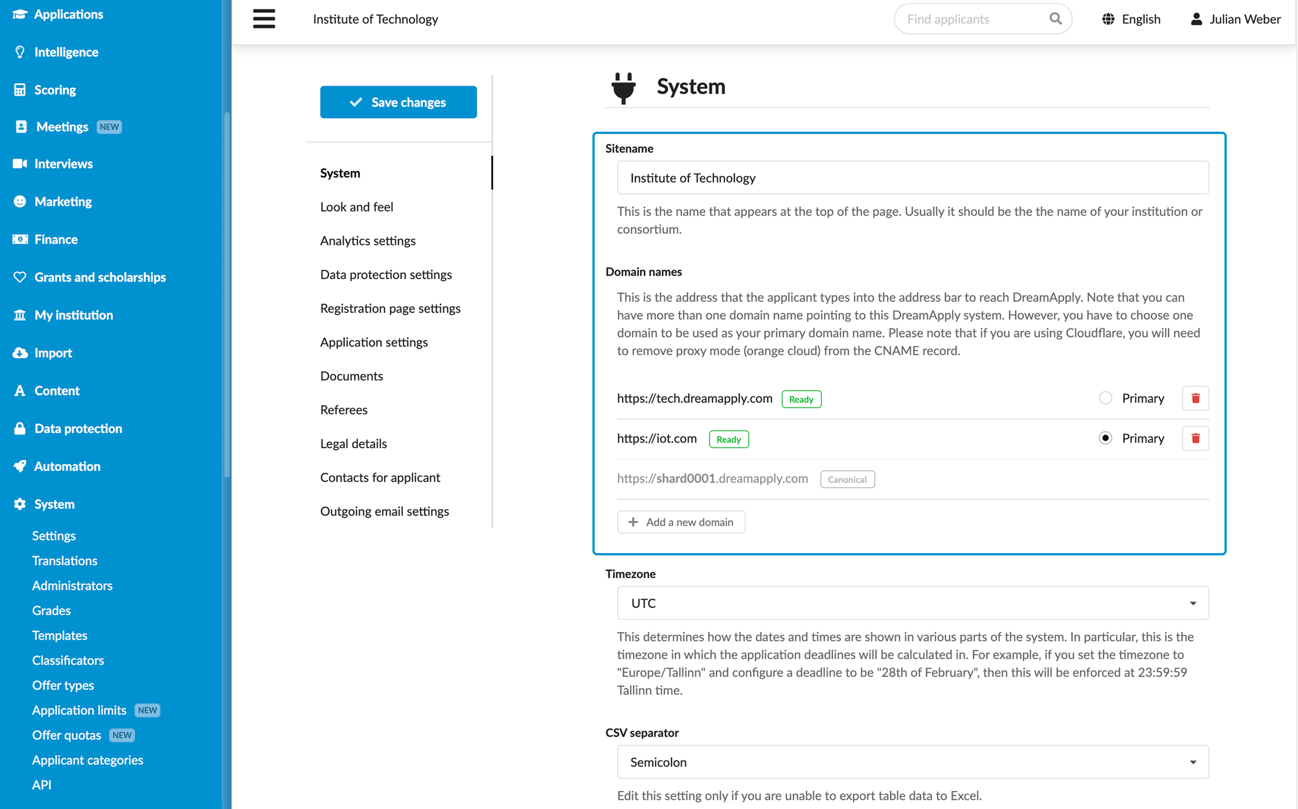Click the System gear icon
This screenshot has height=809, width=1298.
(x=20, y=504)
